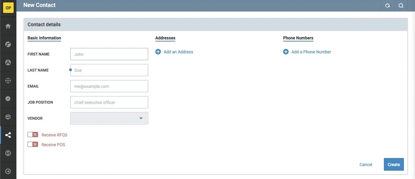Screen dimensions: 415x179
Task: Click the home icon in the sidebar
Action: click(8, 26)
